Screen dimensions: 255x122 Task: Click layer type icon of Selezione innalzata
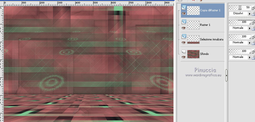184,37
